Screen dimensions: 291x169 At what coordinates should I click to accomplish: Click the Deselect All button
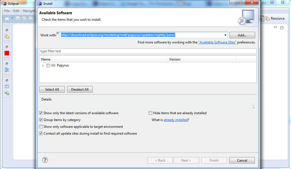coord(80,89)
